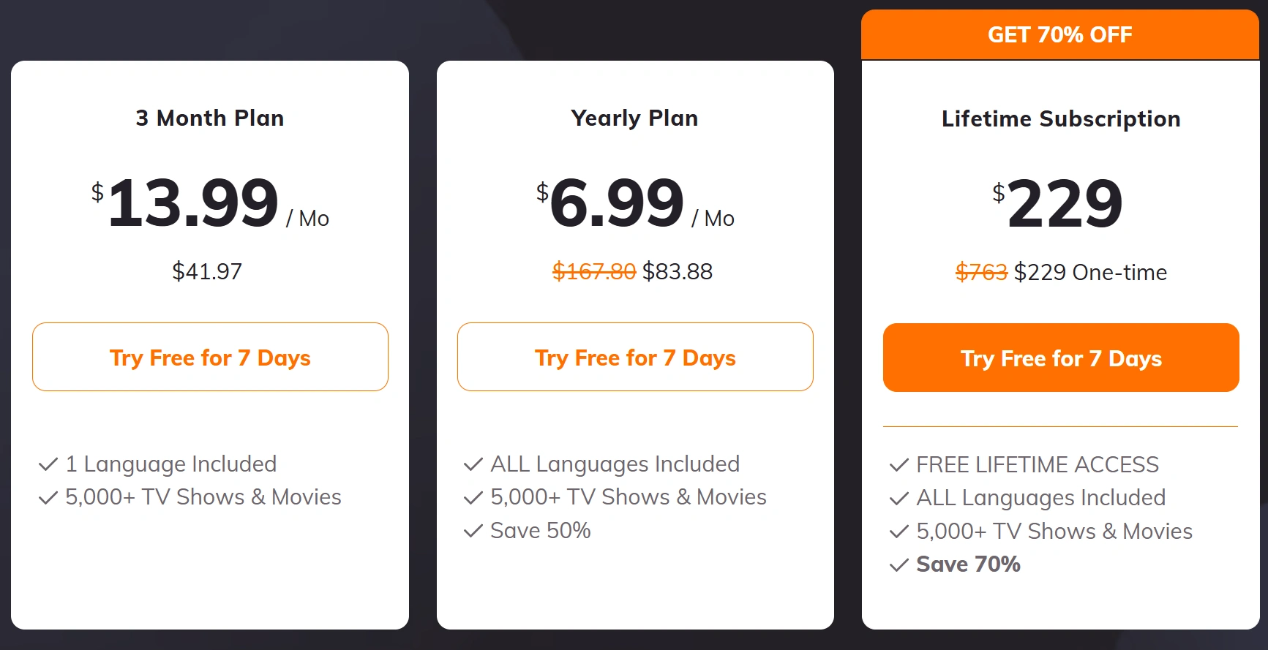This screenshot has height=650, width=1268.
Task: Click checkmark beside 1 Language Included
Action: tap(48, 464)
